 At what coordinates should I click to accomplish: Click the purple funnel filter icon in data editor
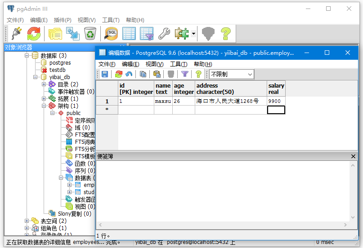coord(184,74)
